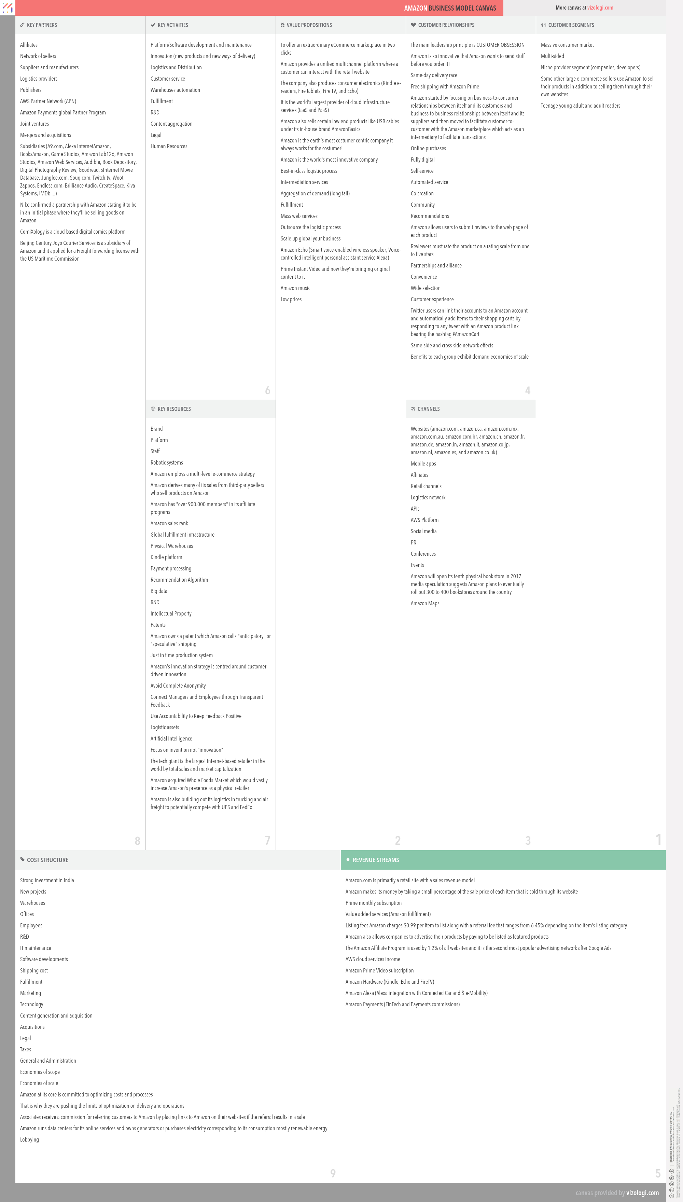The image size is (683, 1202).
Task: Click the CUSTOMER RELATIONSHIPS icon
Action: coord(413,26)
